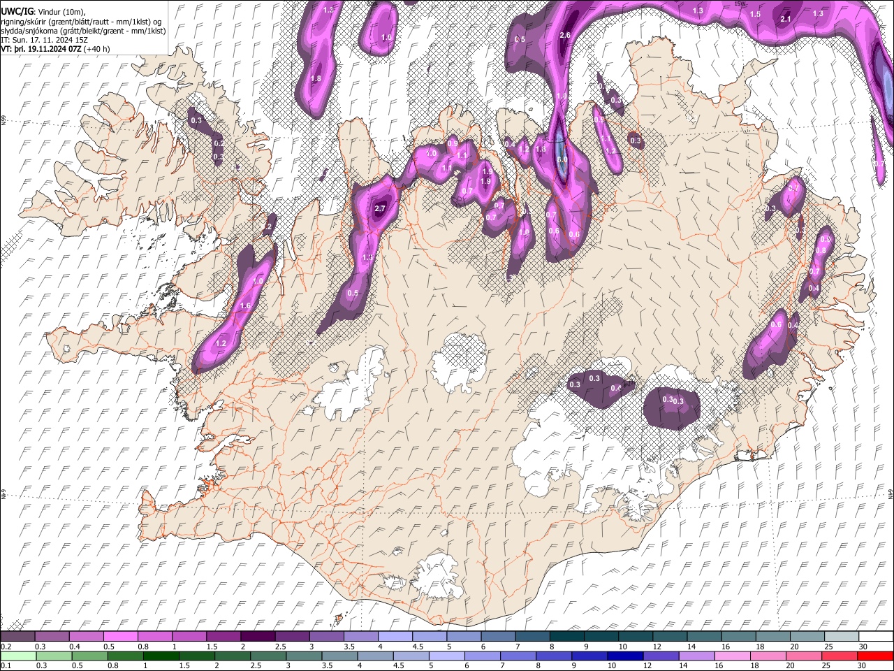Pick the snow scale swatch starting at 14
Viewport: 894px width, 671px height.
click(x=704, y=636)
